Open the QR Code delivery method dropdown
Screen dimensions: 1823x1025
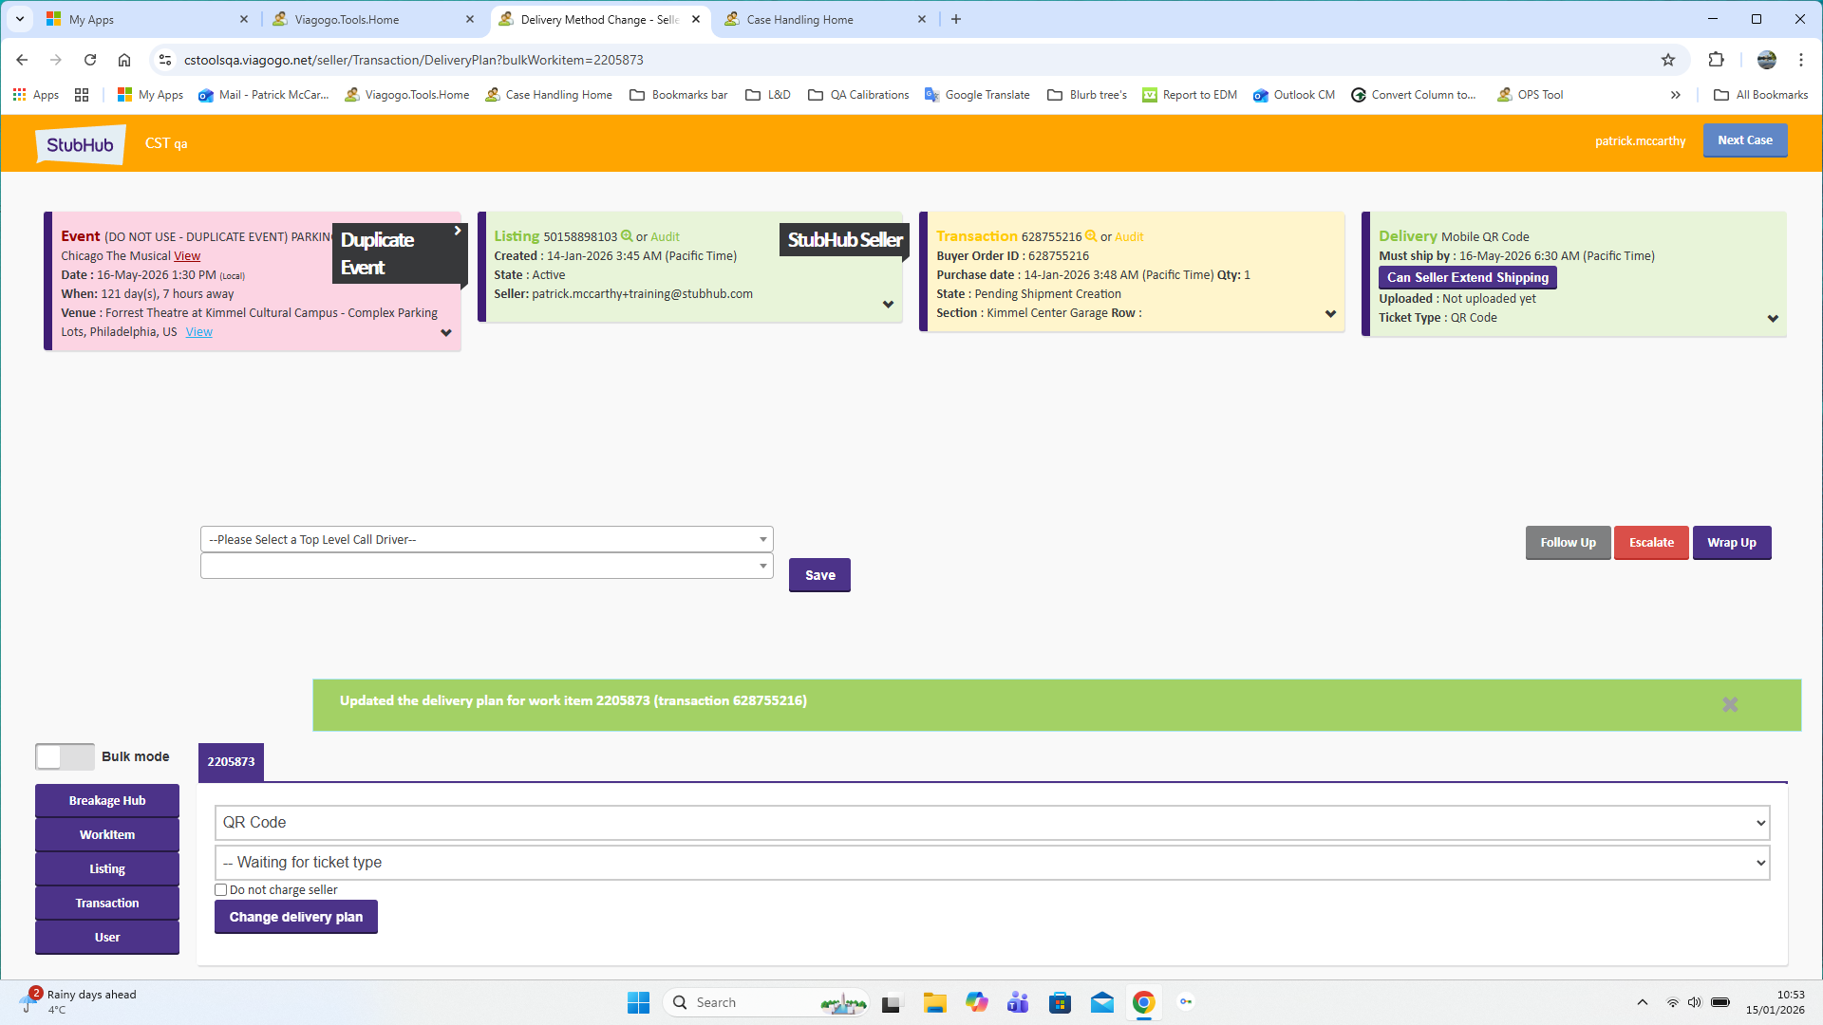pos(992,823)
